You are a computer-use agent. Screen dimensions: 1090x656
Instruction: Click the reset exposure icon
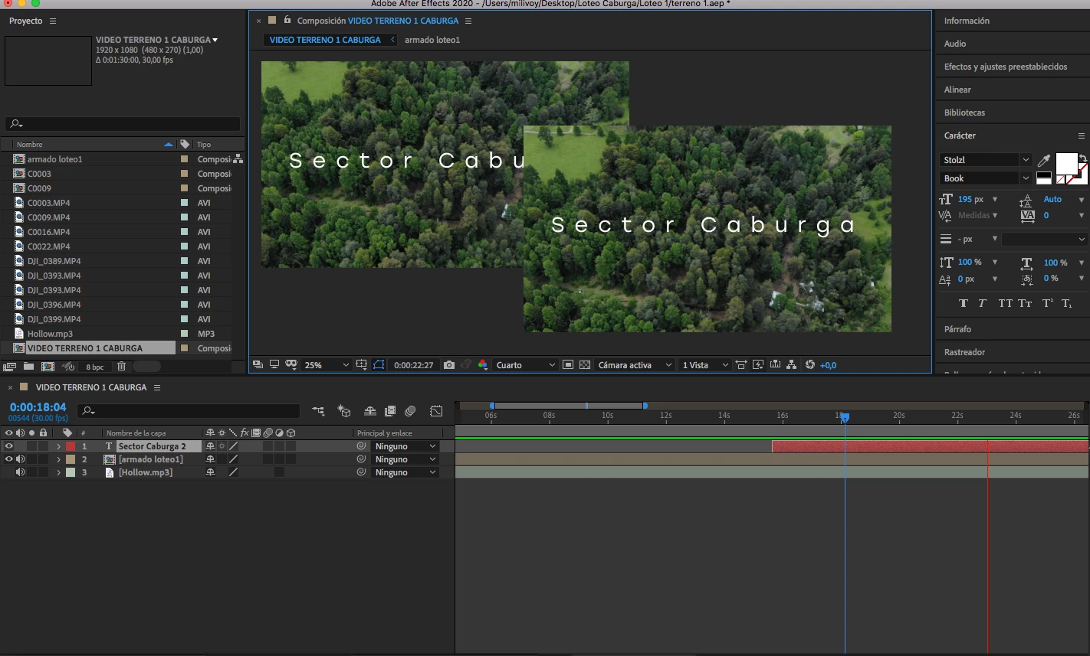810,365
